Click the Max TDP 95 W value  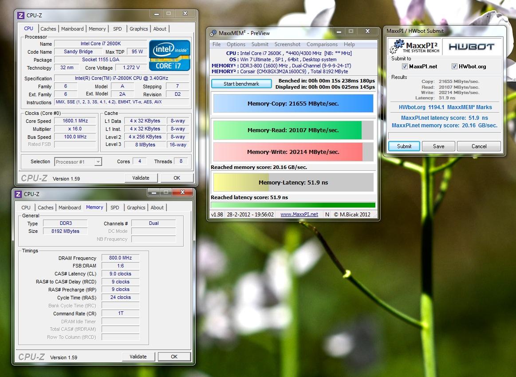tap(137, 51)
